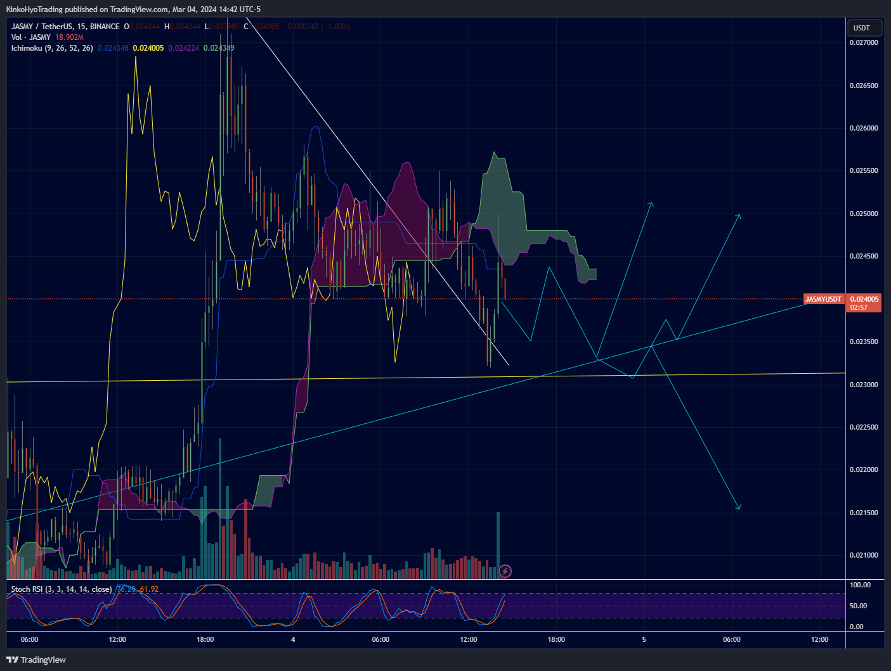Click Stoch RSI scale label 50.00
The image size is (891, 671).
[x=858, y=606]
